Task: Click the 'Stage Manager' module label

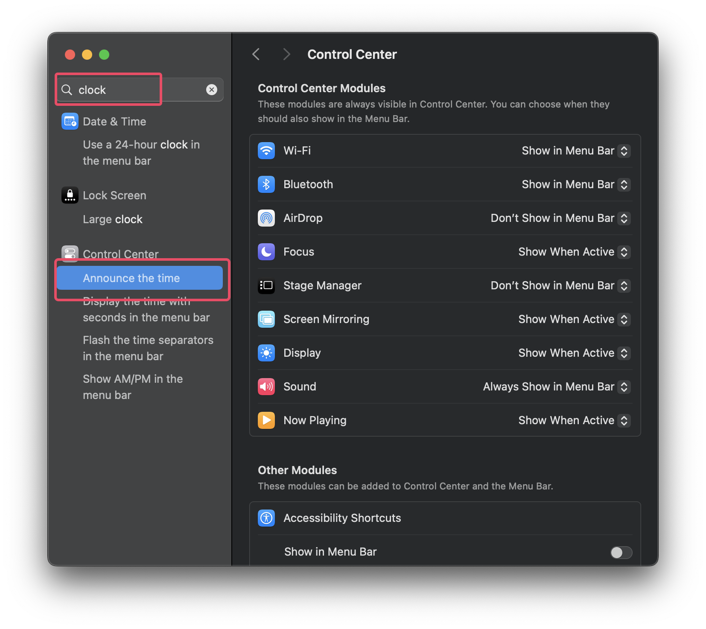Action: 322,285
